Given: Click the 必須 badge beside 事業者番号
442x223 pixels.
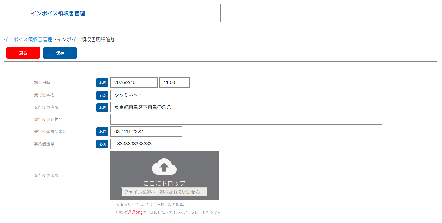Looking at the screenshot, I should (102, 144).
